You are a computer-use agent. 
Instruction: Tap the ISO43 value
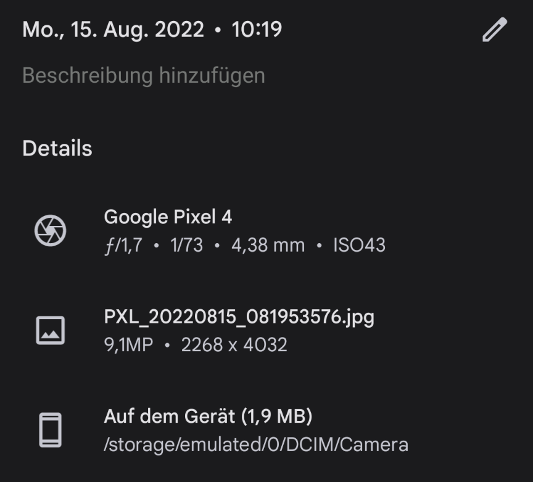tap(359, 246)
